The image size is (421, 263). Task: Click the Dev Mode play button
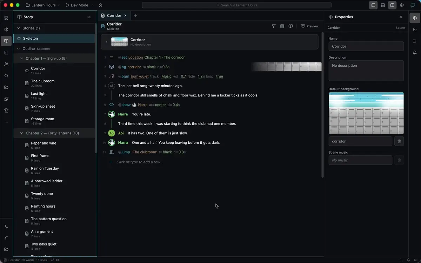[67, 5]
